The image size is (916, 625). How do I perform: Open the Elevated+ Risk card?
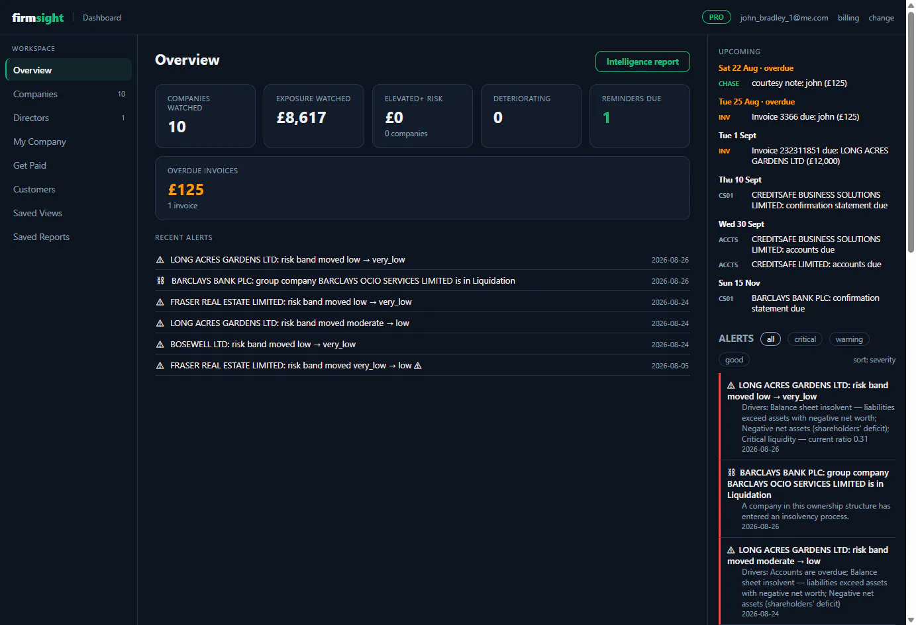pyautogui.click(x=423, y=116)
